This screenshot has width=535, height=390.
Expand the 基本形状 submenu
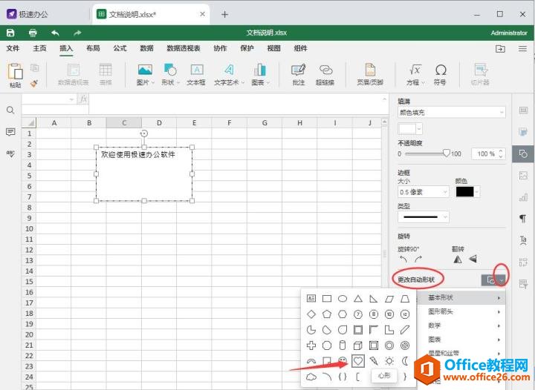click(462, 297)
